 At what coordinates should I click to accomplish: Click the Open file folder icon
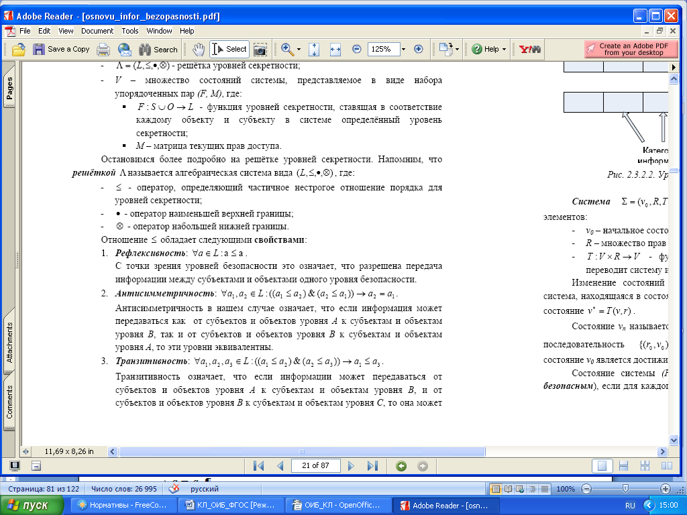click(x=18, y=50)
